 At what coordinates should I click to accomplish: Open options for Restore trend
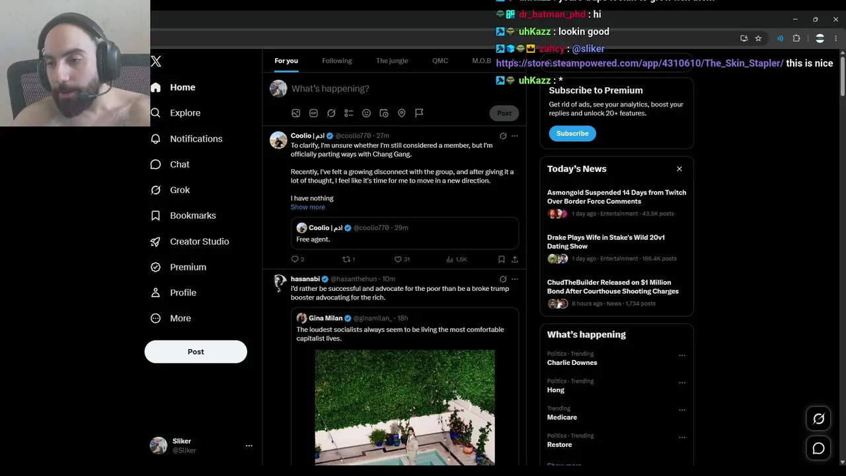pos(682,438)
